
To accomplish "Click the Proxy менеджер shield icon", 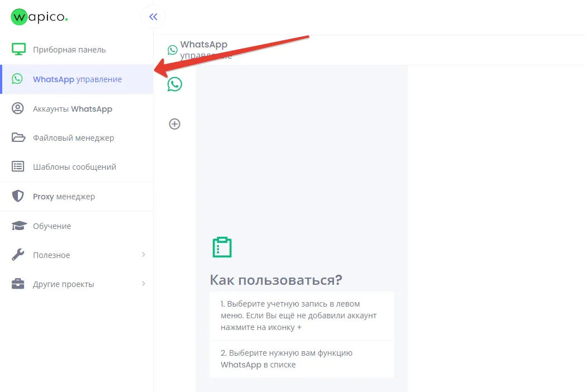I will [x=18, y=196].
